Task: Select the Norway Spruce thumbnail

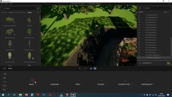Action: click(x=29, y=44)
